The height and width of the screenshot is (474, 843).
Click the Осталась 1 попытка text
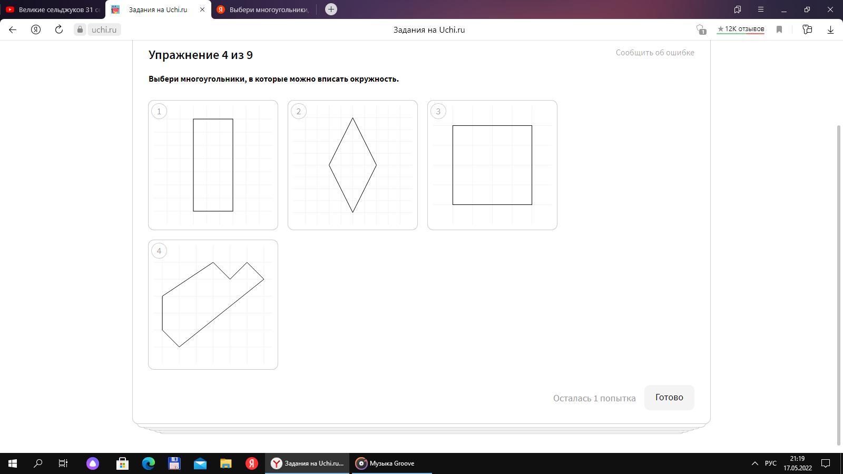(x=594, y=398)
